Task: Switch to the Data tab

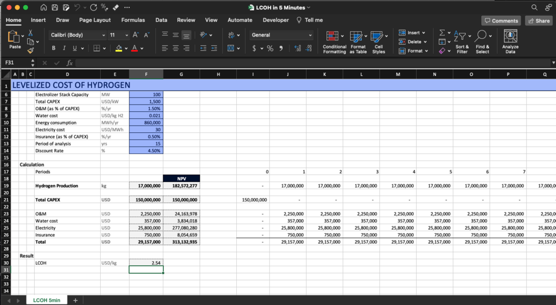Action: (161, 20)
